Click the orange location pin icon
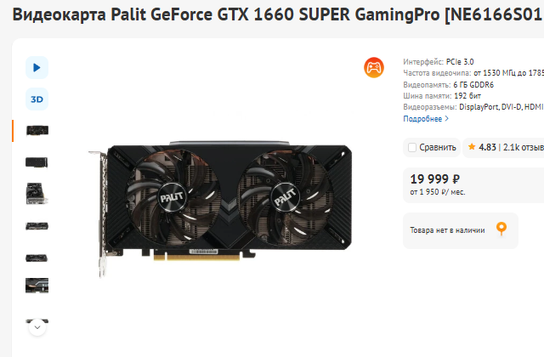This screenshot has width=544, height=357. coord(501,229)
